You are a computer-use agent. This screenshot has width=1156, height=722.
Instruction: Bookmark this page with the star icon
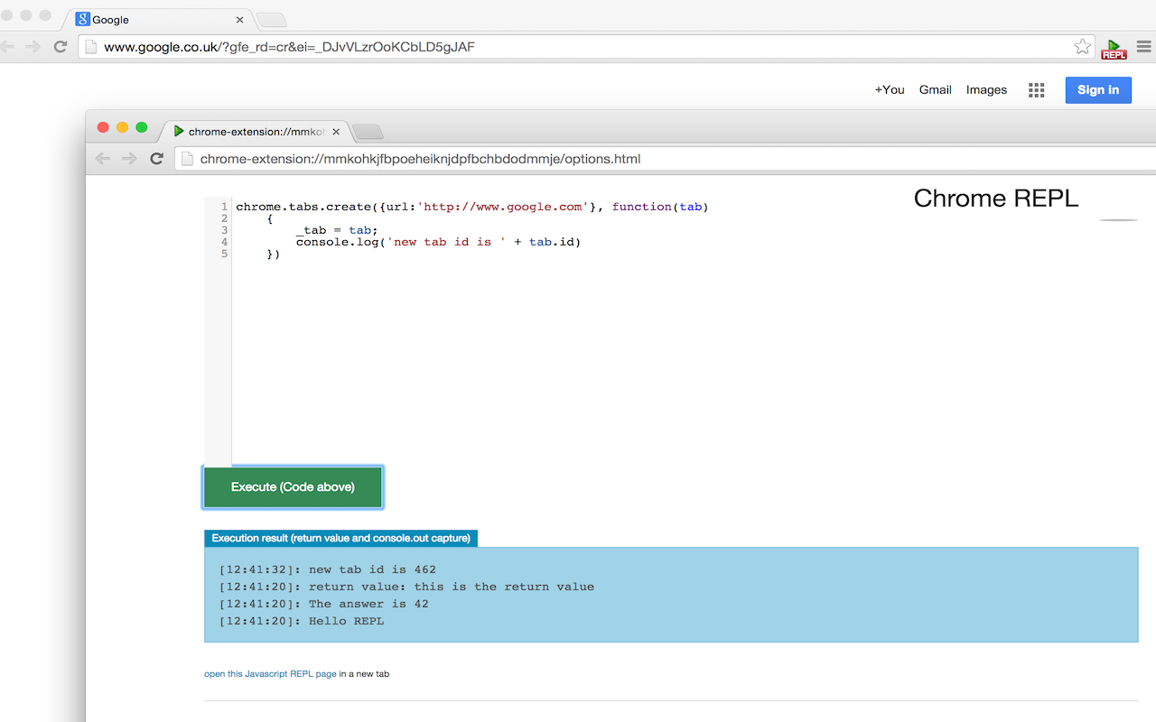point(1082,47)
